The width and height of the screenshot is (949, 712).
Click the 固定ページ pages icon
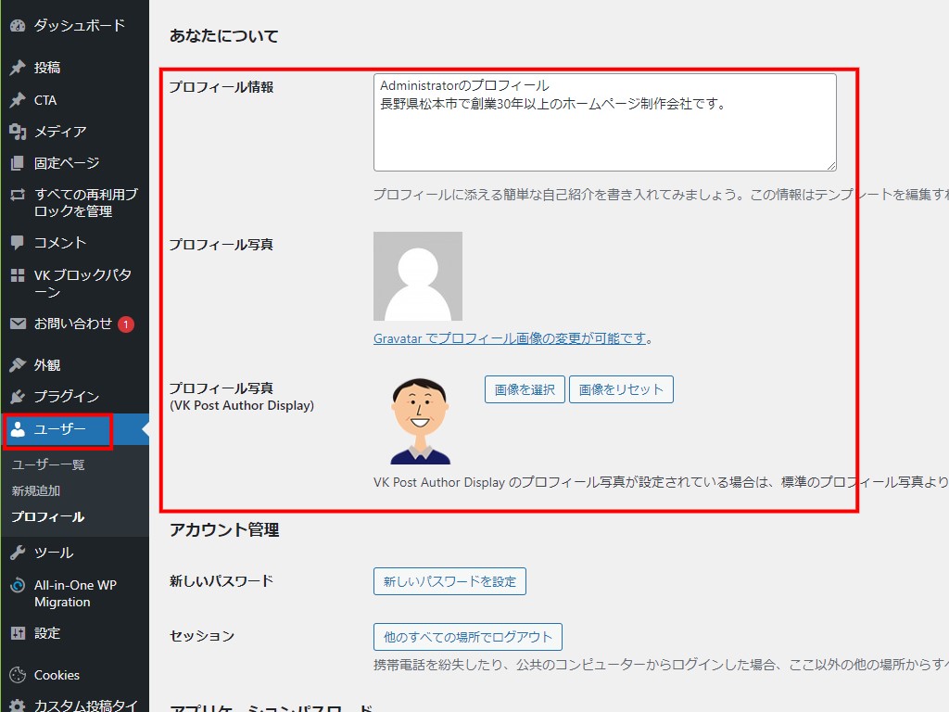18,163
